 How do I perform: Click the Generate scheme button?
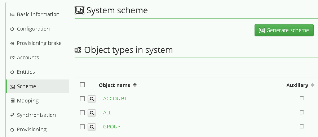tap(284, 30)
